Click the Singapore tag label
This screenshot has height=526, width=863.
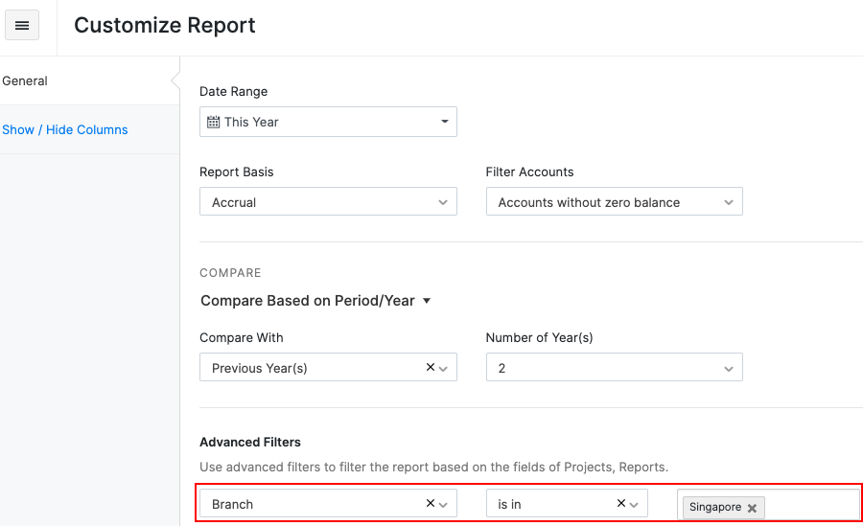715,507
